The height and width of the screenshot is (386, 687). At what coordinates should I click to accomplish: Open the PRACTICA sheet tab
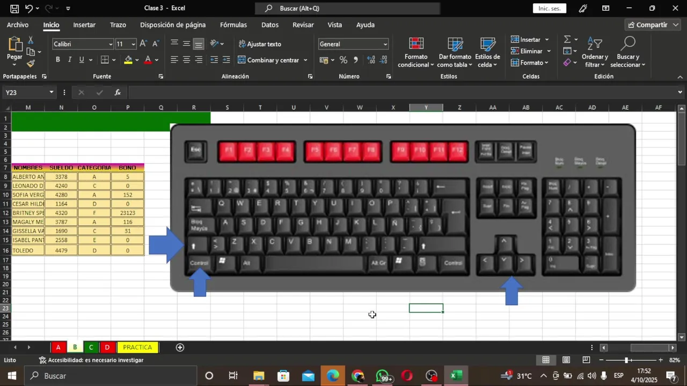tap(137, 347)
